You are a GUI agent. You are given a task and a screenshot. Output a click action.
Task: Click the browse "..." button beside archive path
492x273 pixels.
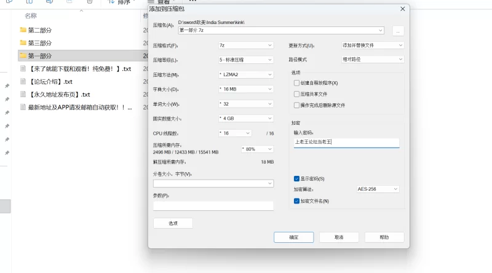pos(398,30)
